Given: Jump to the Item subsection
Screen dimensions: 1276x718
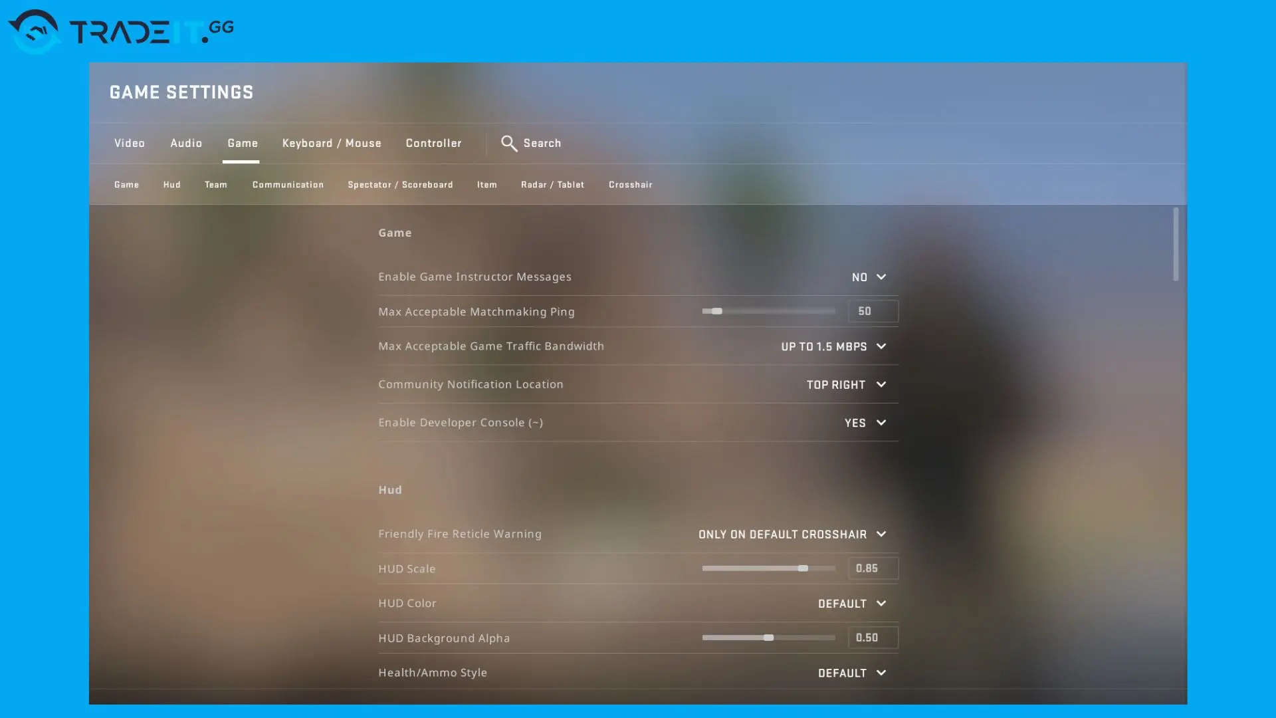Looking at the screenshot, I should [486, 185].
